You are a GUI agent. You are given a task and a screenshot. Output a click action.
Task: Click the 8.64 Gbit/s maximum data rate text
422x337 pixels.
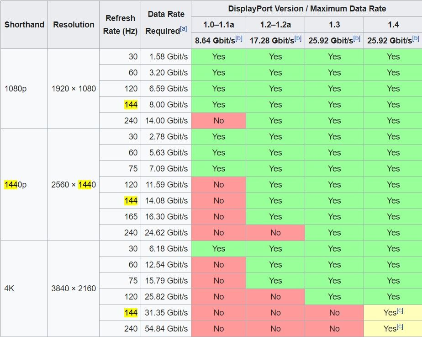coord(215,41)
